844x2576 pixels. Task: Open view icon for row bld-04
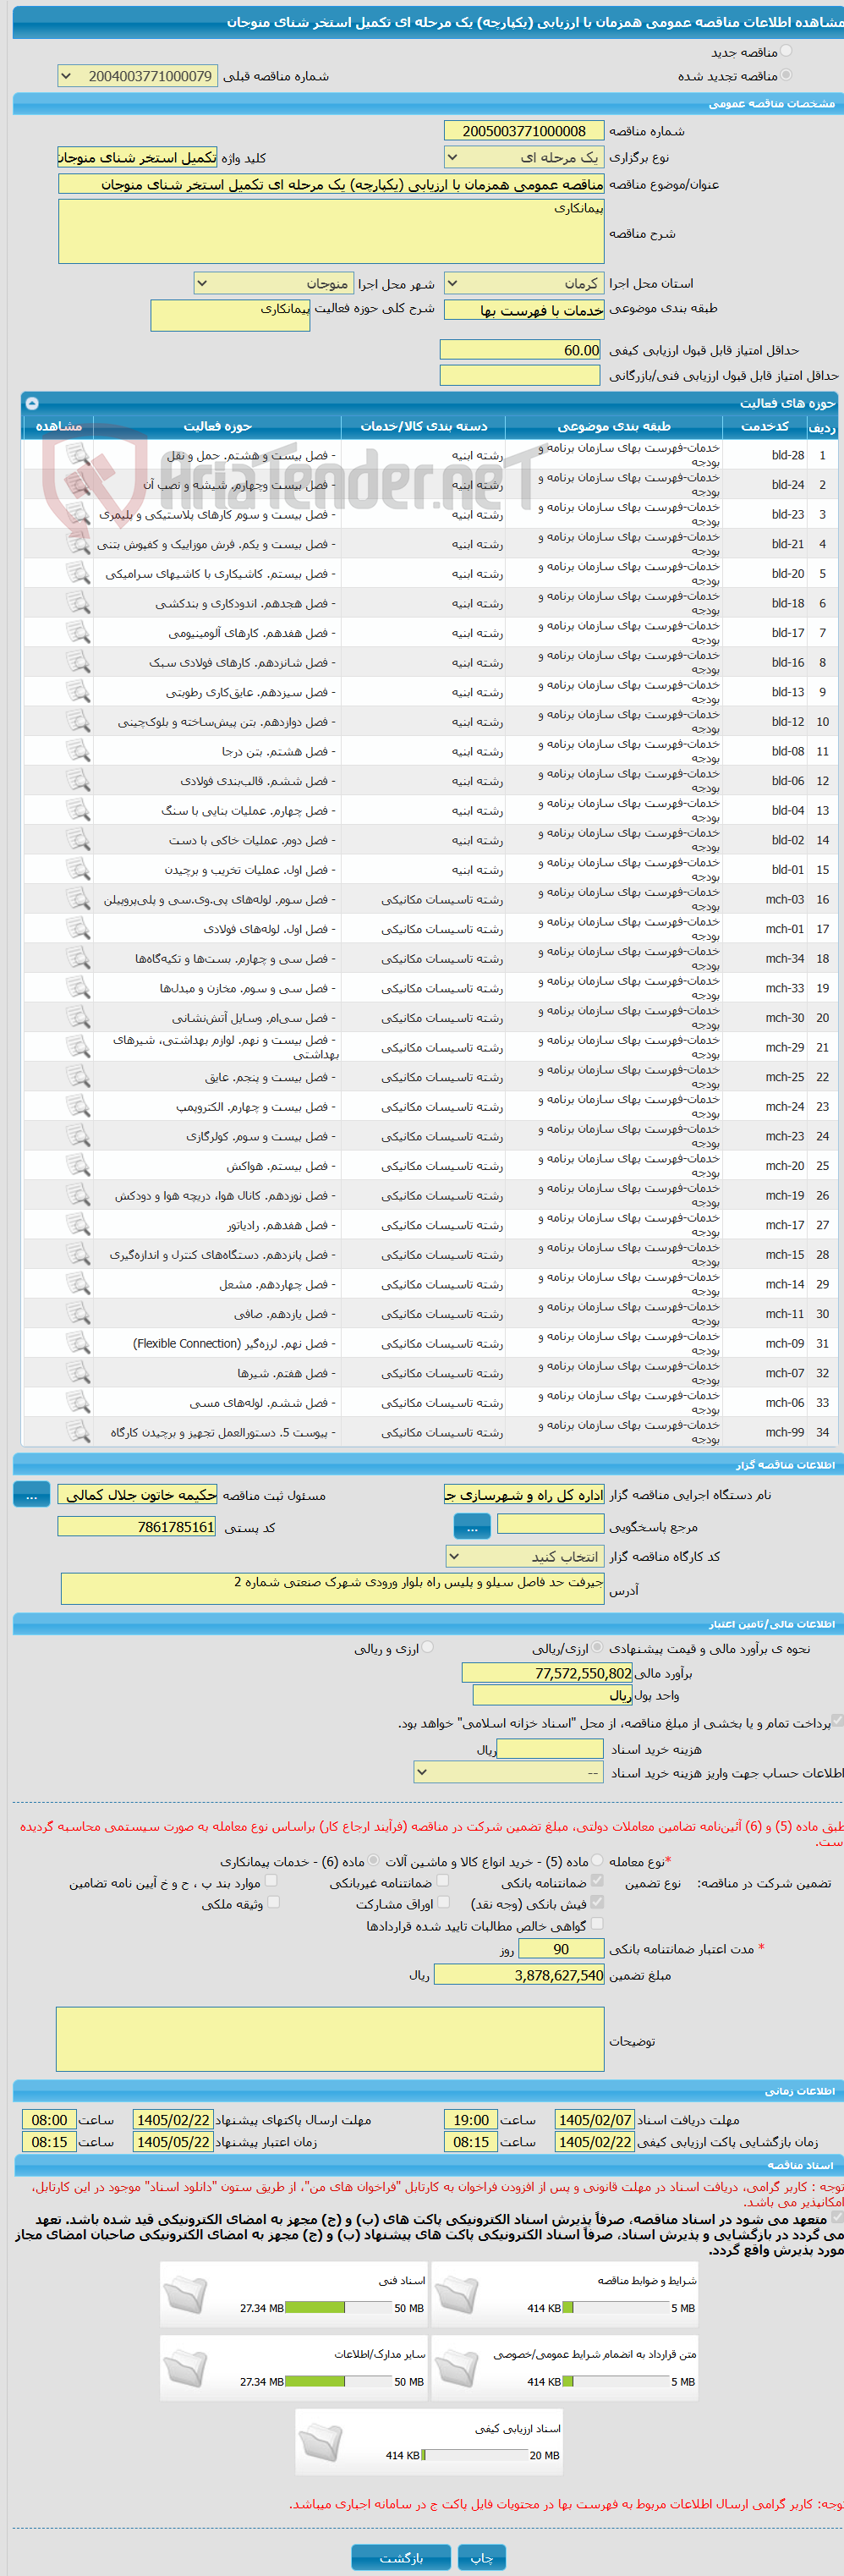[78, 810]
